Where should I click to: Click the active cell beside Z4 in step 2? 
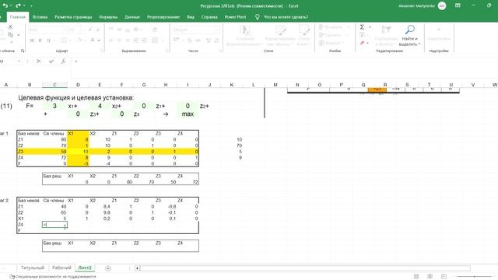coord(54,225)
